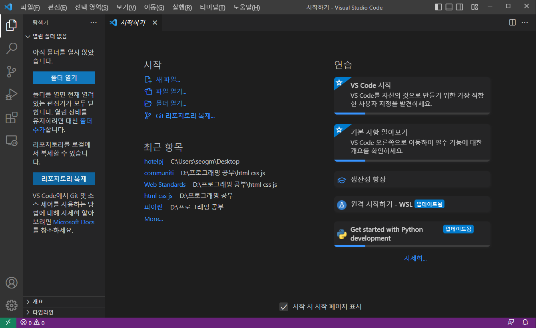Click the 폴더 추가 link in sidebar

(x=86, y=121)
